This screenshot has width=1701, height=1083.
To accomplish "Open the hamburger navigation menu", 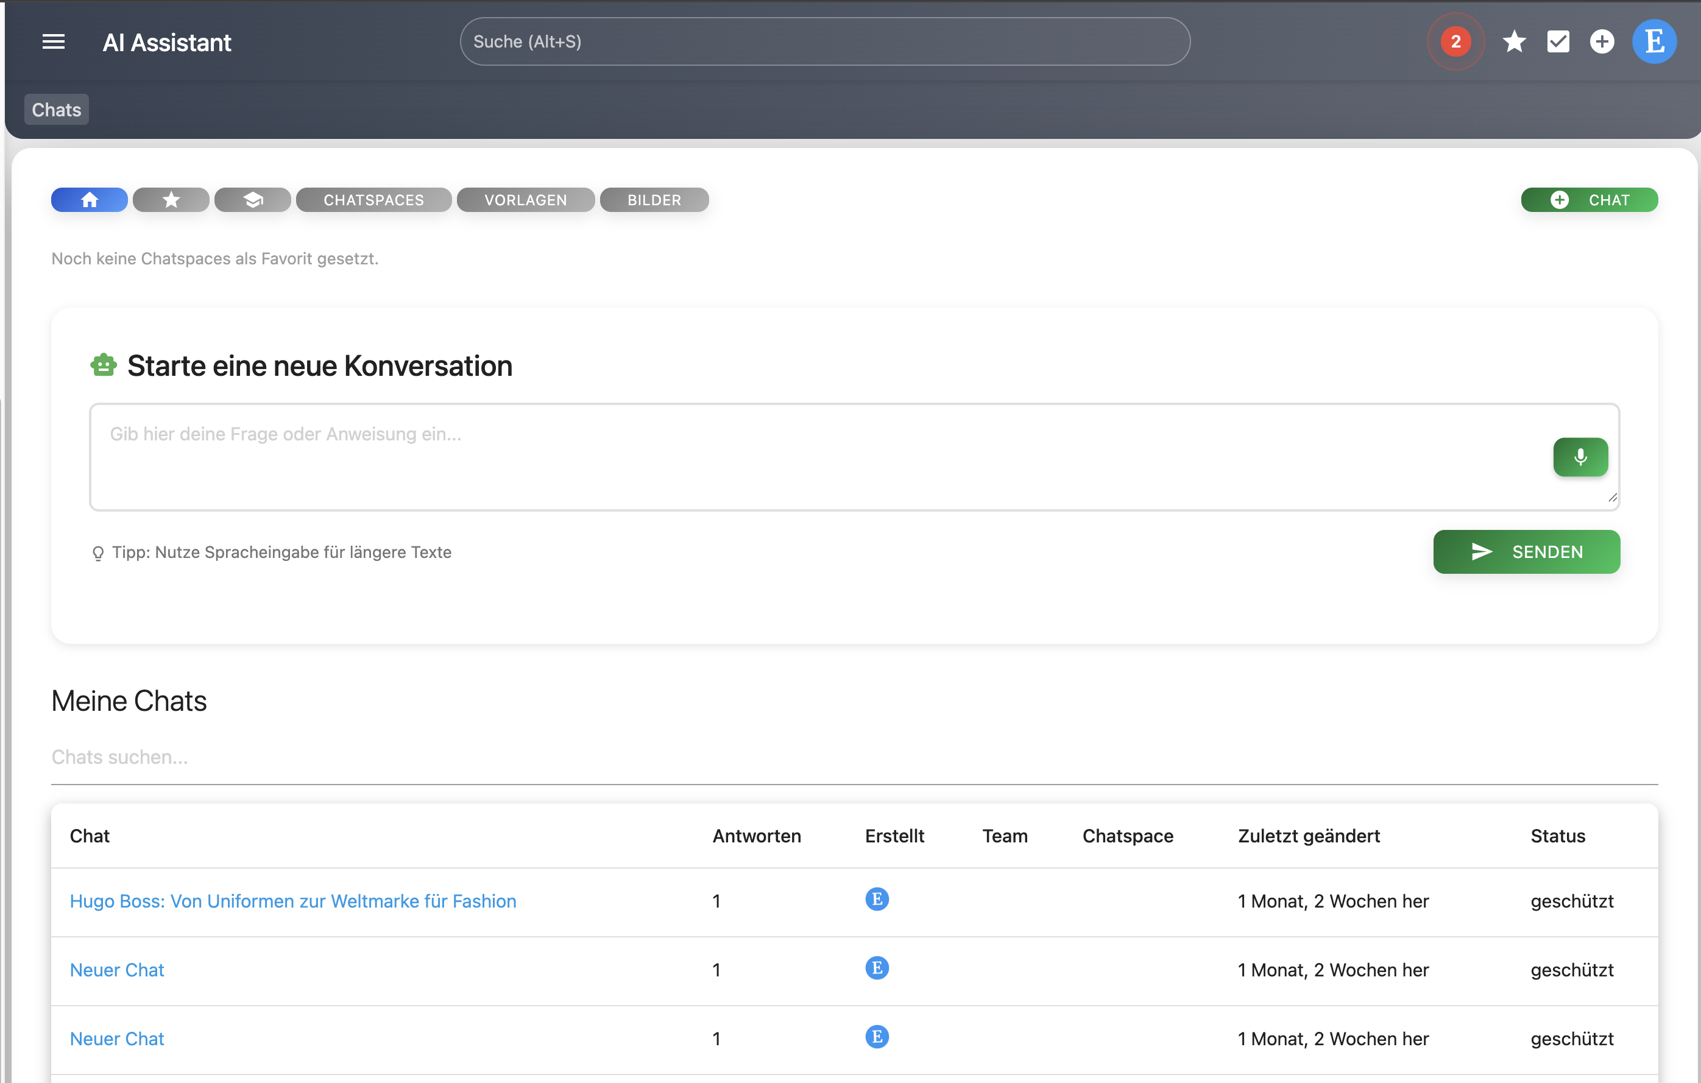I will point(54,43).
